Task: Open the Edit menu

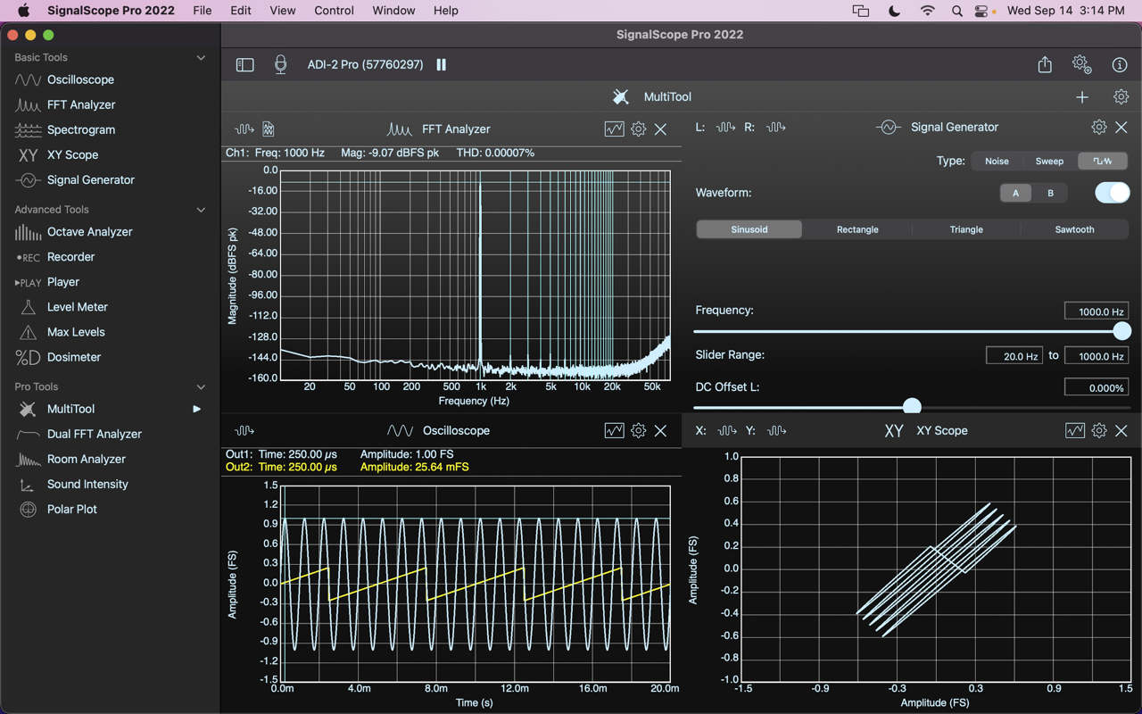Action: click(240, 11)
